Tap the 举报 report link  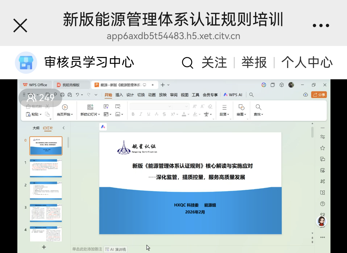click(x=254, y=62)
